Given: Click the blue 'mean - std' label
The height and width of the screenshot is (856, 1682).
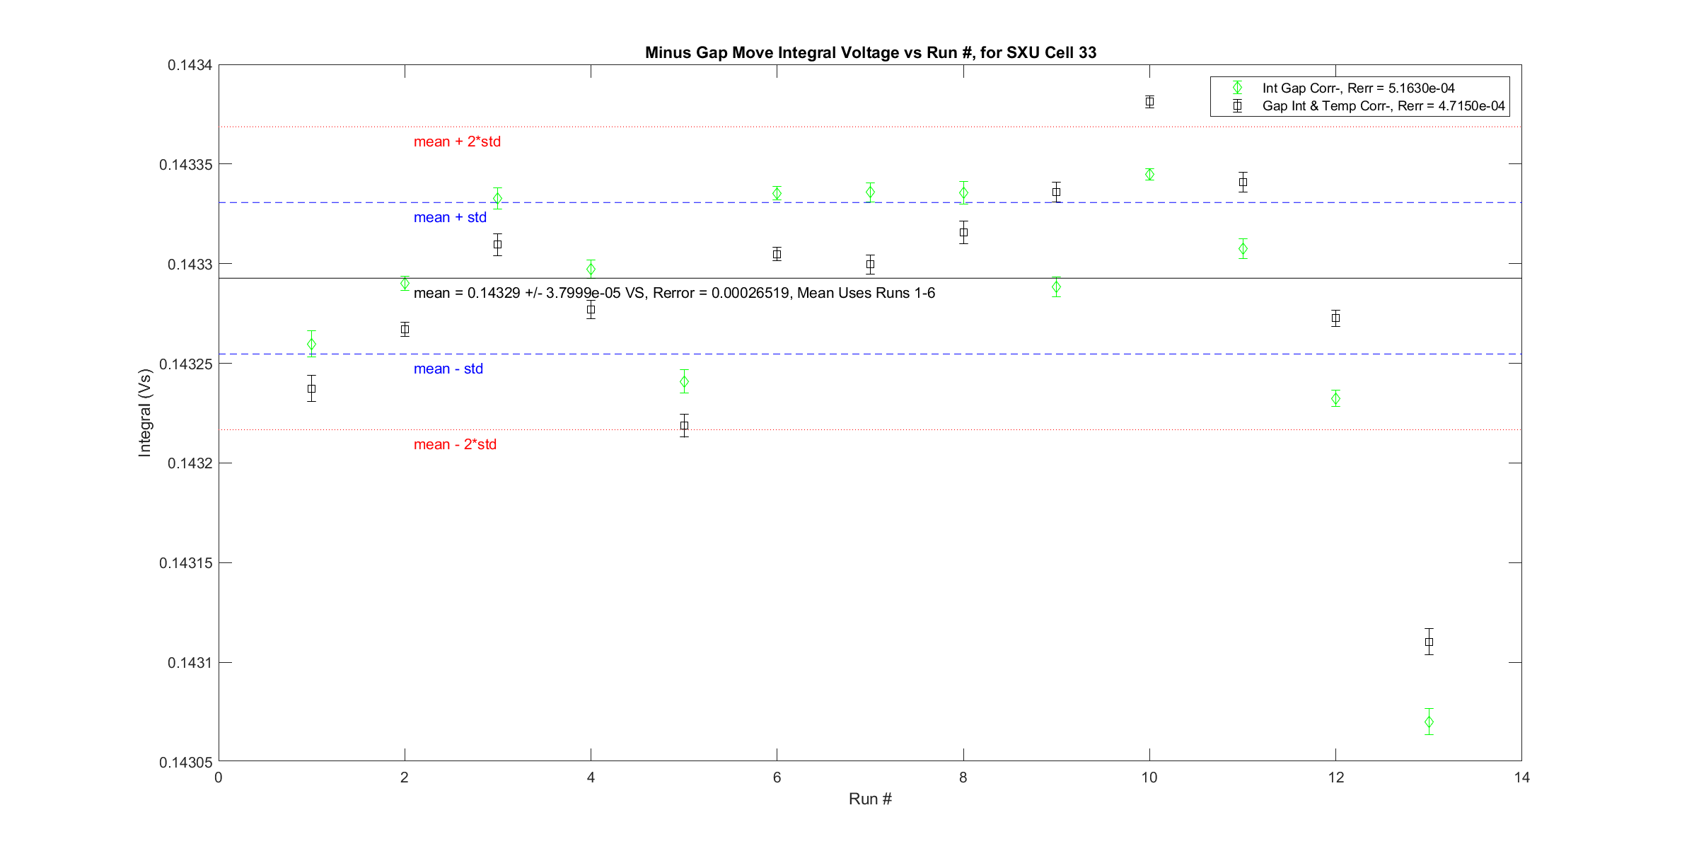Looking at the screenshot, I should [448, 369].
